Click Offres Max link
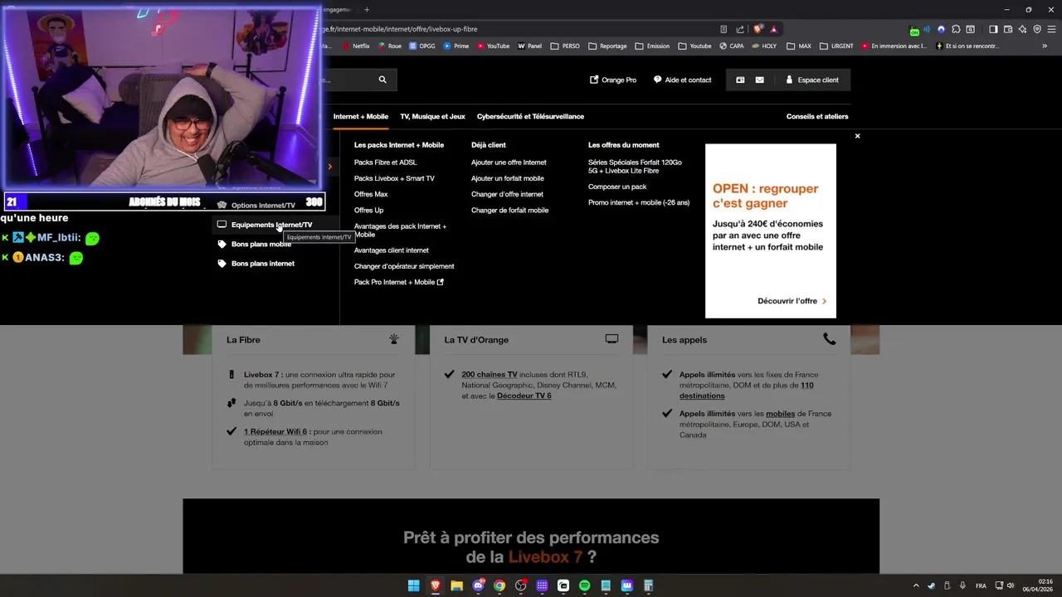This screenshot has height=597, width=1062. (x=371, y=194)
